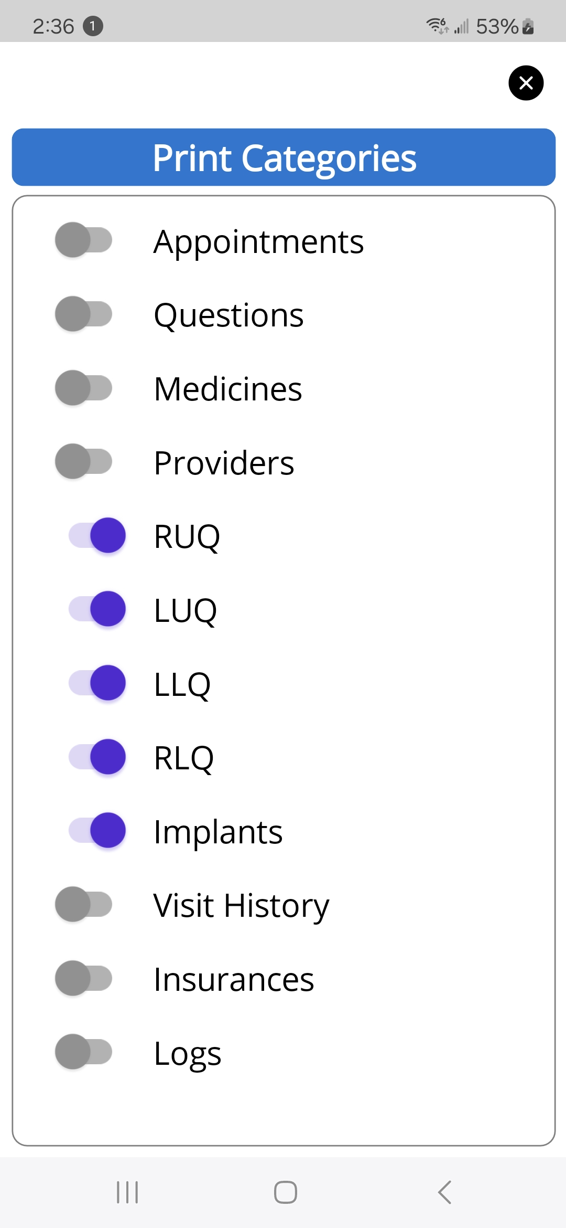566x1228 pixels.
Task: Open the recent apps icon
Action: point(127,1192)
